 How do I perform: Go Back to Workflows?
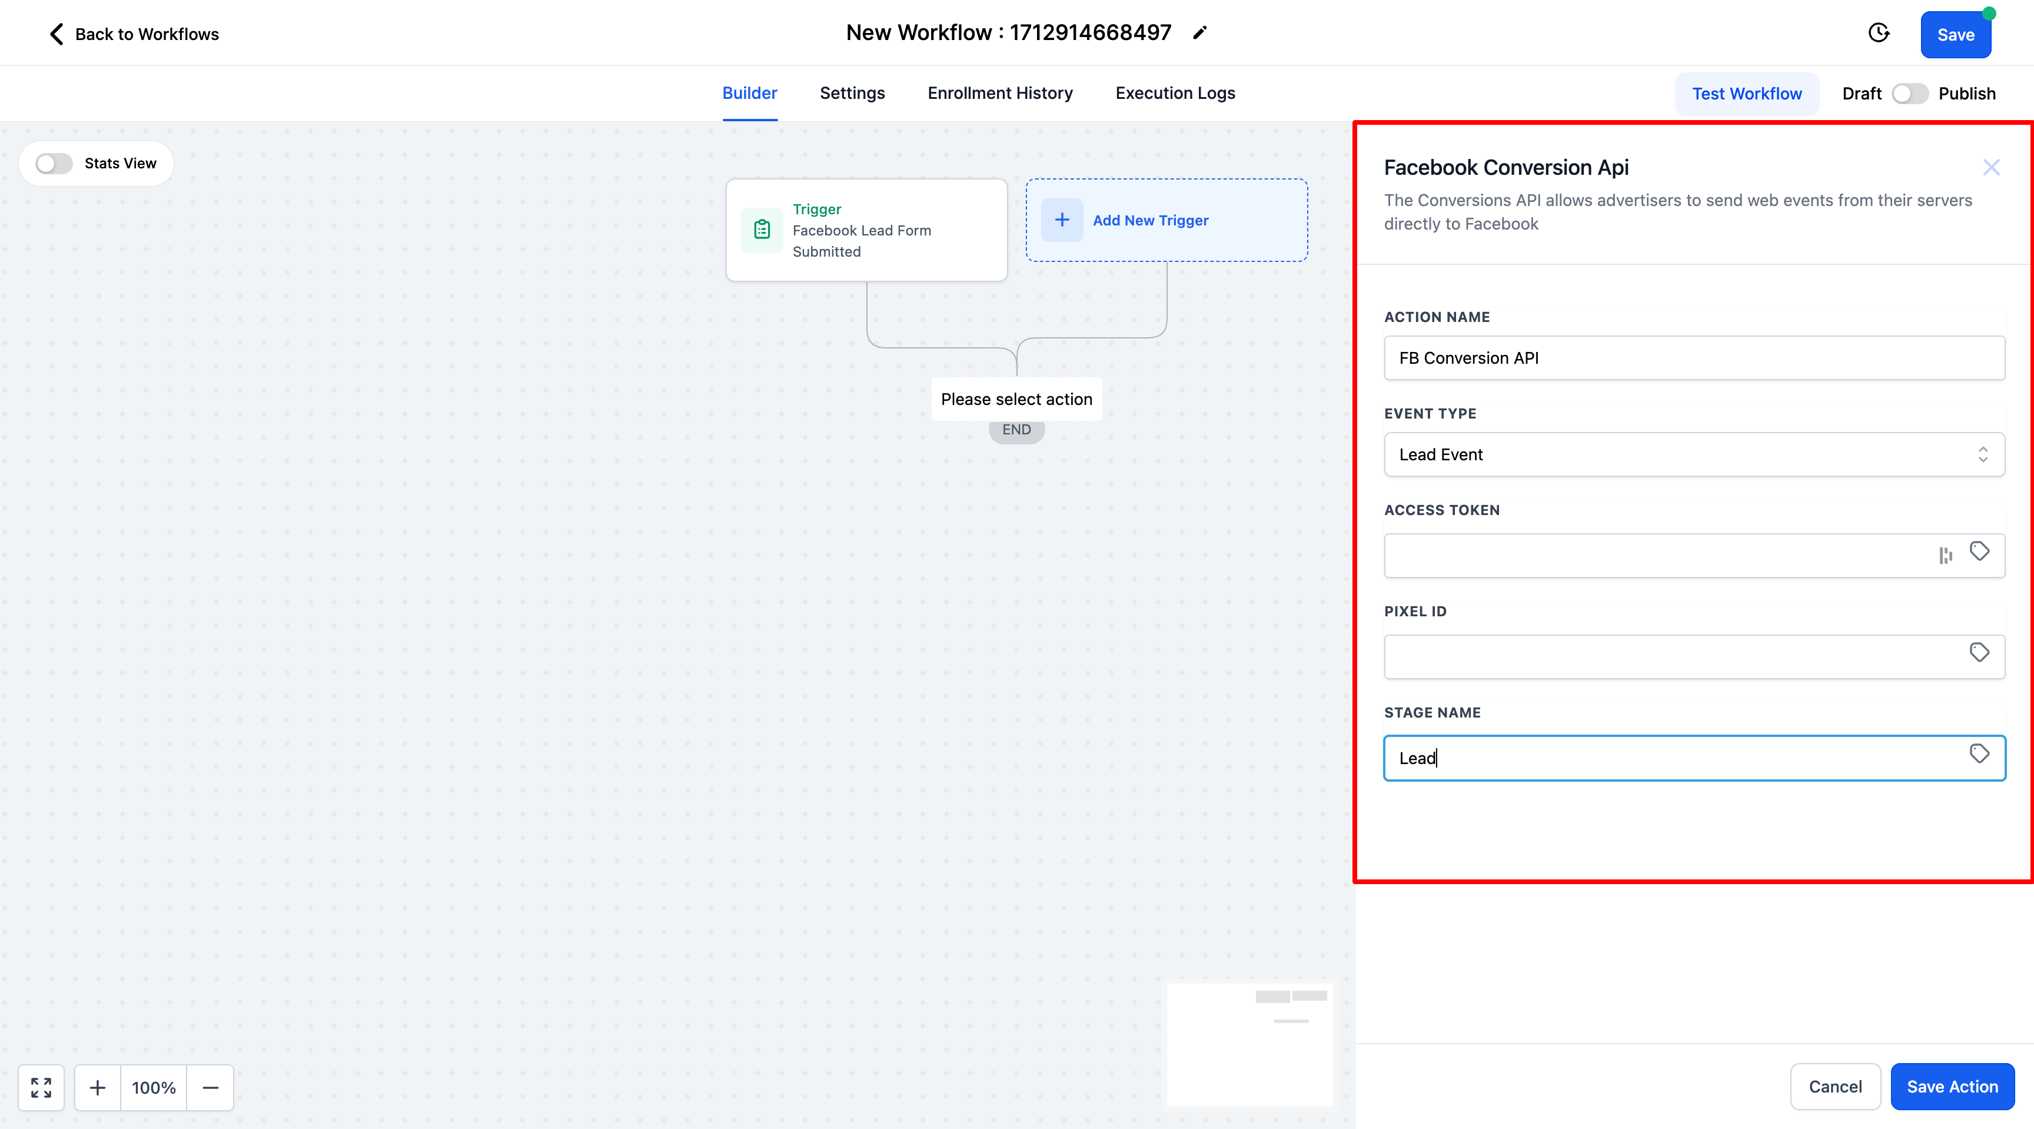click(134, 34)
